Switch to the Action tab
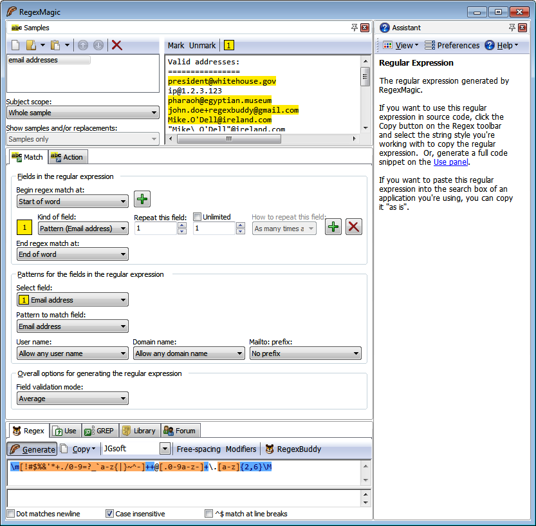 [x=68, y=157]
